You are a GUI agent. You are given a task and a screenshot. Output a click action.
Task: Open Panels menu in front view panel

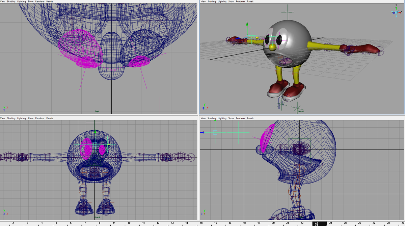coord(50,118)
